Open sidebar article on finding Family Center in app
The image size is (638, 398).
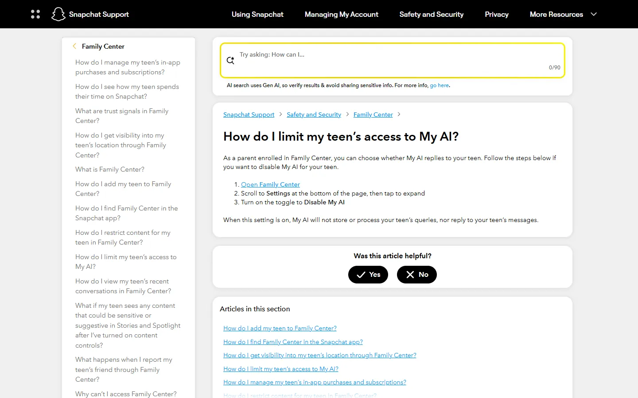click(x=127, y=213)
